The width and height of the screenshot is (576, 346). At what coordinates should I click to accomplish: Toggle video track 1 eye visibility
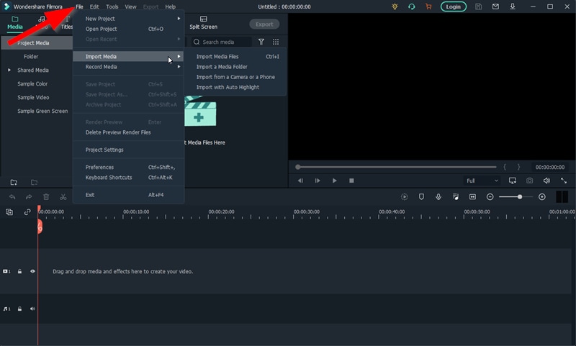pyautogui.click(x=32, y=271)
